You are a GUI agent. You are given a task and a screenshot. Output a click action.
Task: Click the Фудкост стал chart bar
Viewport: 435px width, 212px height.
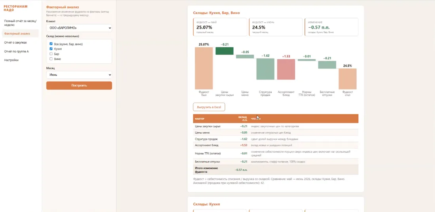(x=348, y=79)
